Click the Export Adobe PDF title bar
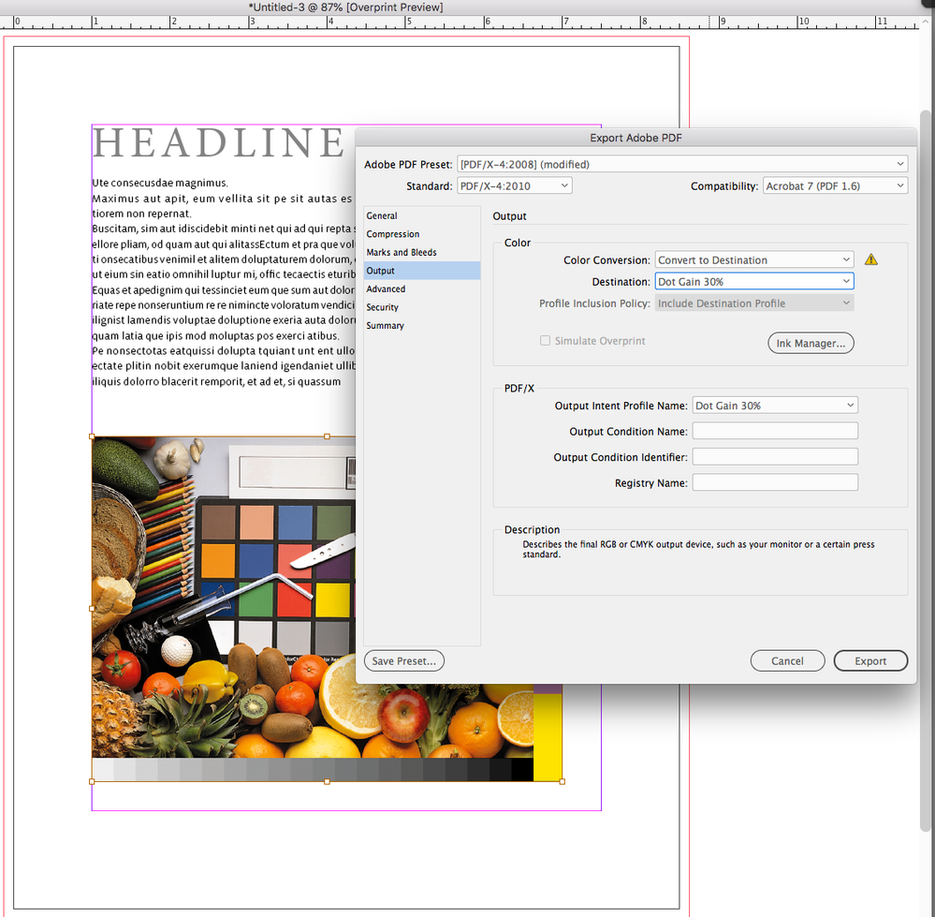 pyautogui.click(x=636, y=138)
